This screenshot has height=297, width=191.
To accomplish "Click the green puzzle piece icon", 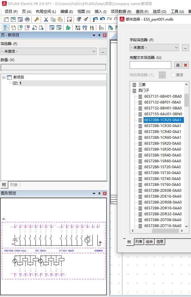I will click(68, 28).
